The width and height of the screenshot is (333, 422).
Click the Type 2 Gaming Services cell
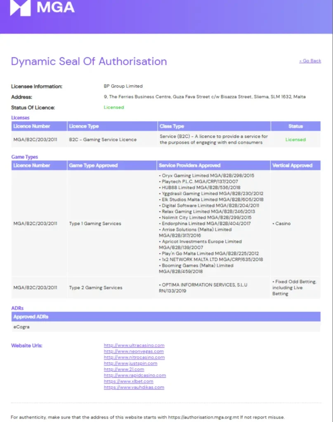96,288
